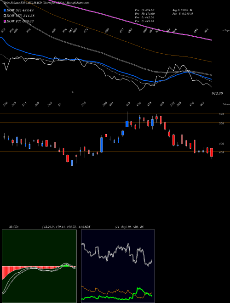Click the last red candlestick on the right
Screen dimensions: 230x303
pyautogui.click(x=212, y=152)
